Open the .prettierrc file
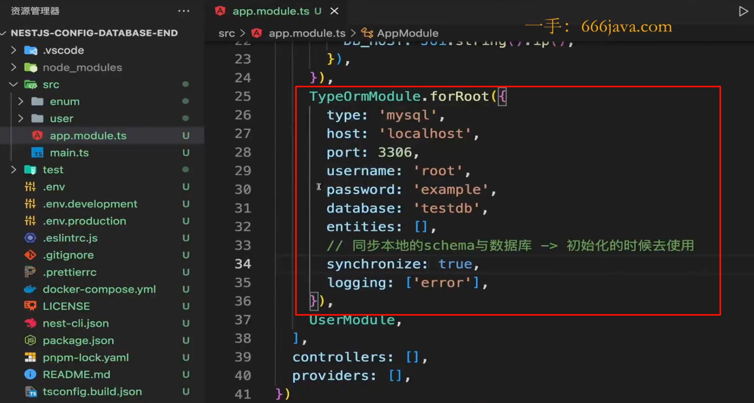The height and width of the screenshot is (403, 754). pyautogui.click(x=70, y=272)
